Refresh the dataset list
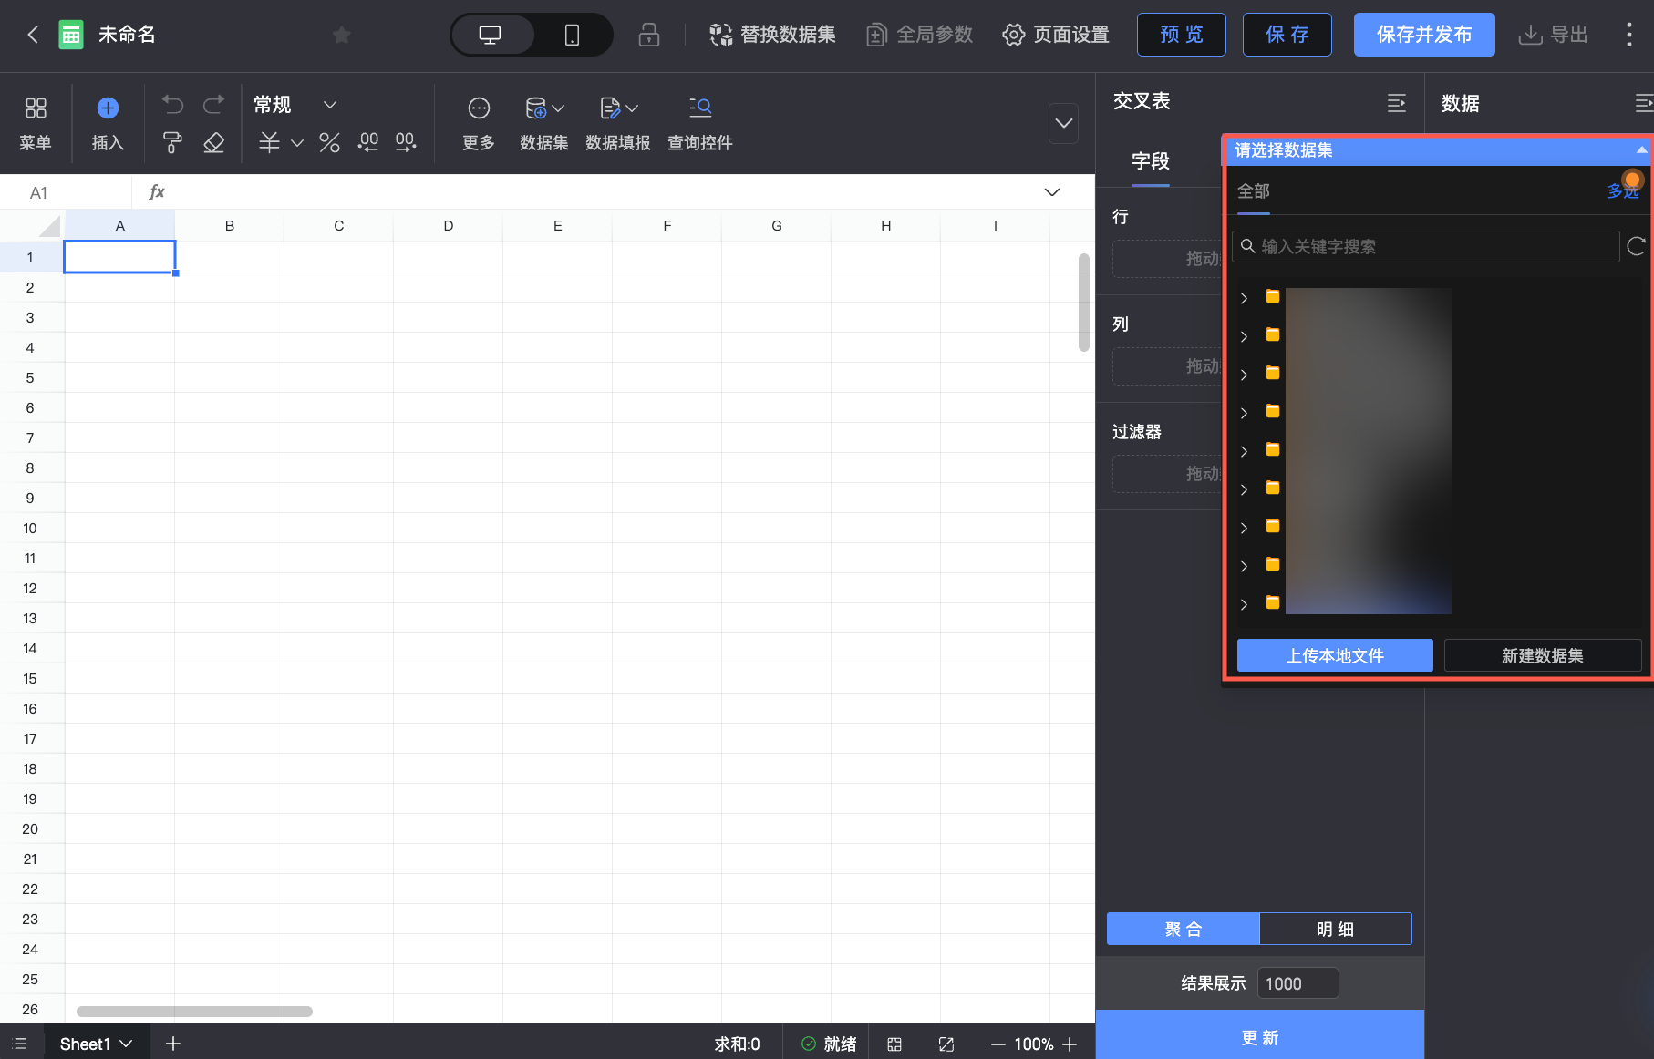Image resolution: width=1654 pixels, height=1059 pixels. (1637, 246)
